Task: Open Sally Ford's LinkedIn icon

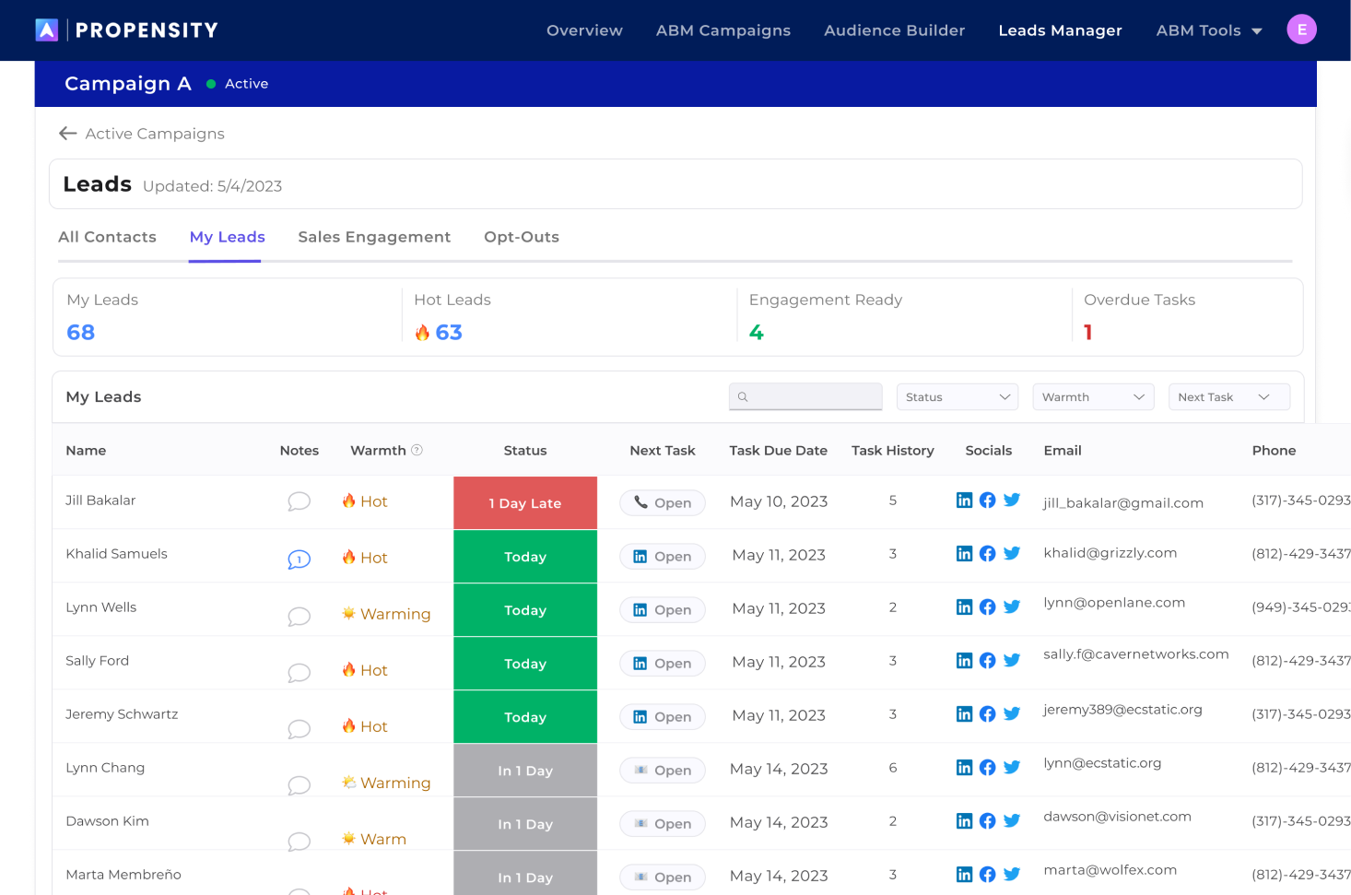Action: (x=964, y=660)
